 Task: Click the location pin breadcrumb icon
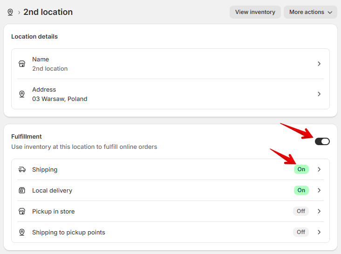point(10,12)
